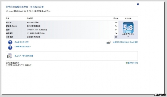167x97 pixels.
Task: Click question mark icon beside 這些數字代表什麼
Action: (x=10, y=42)
